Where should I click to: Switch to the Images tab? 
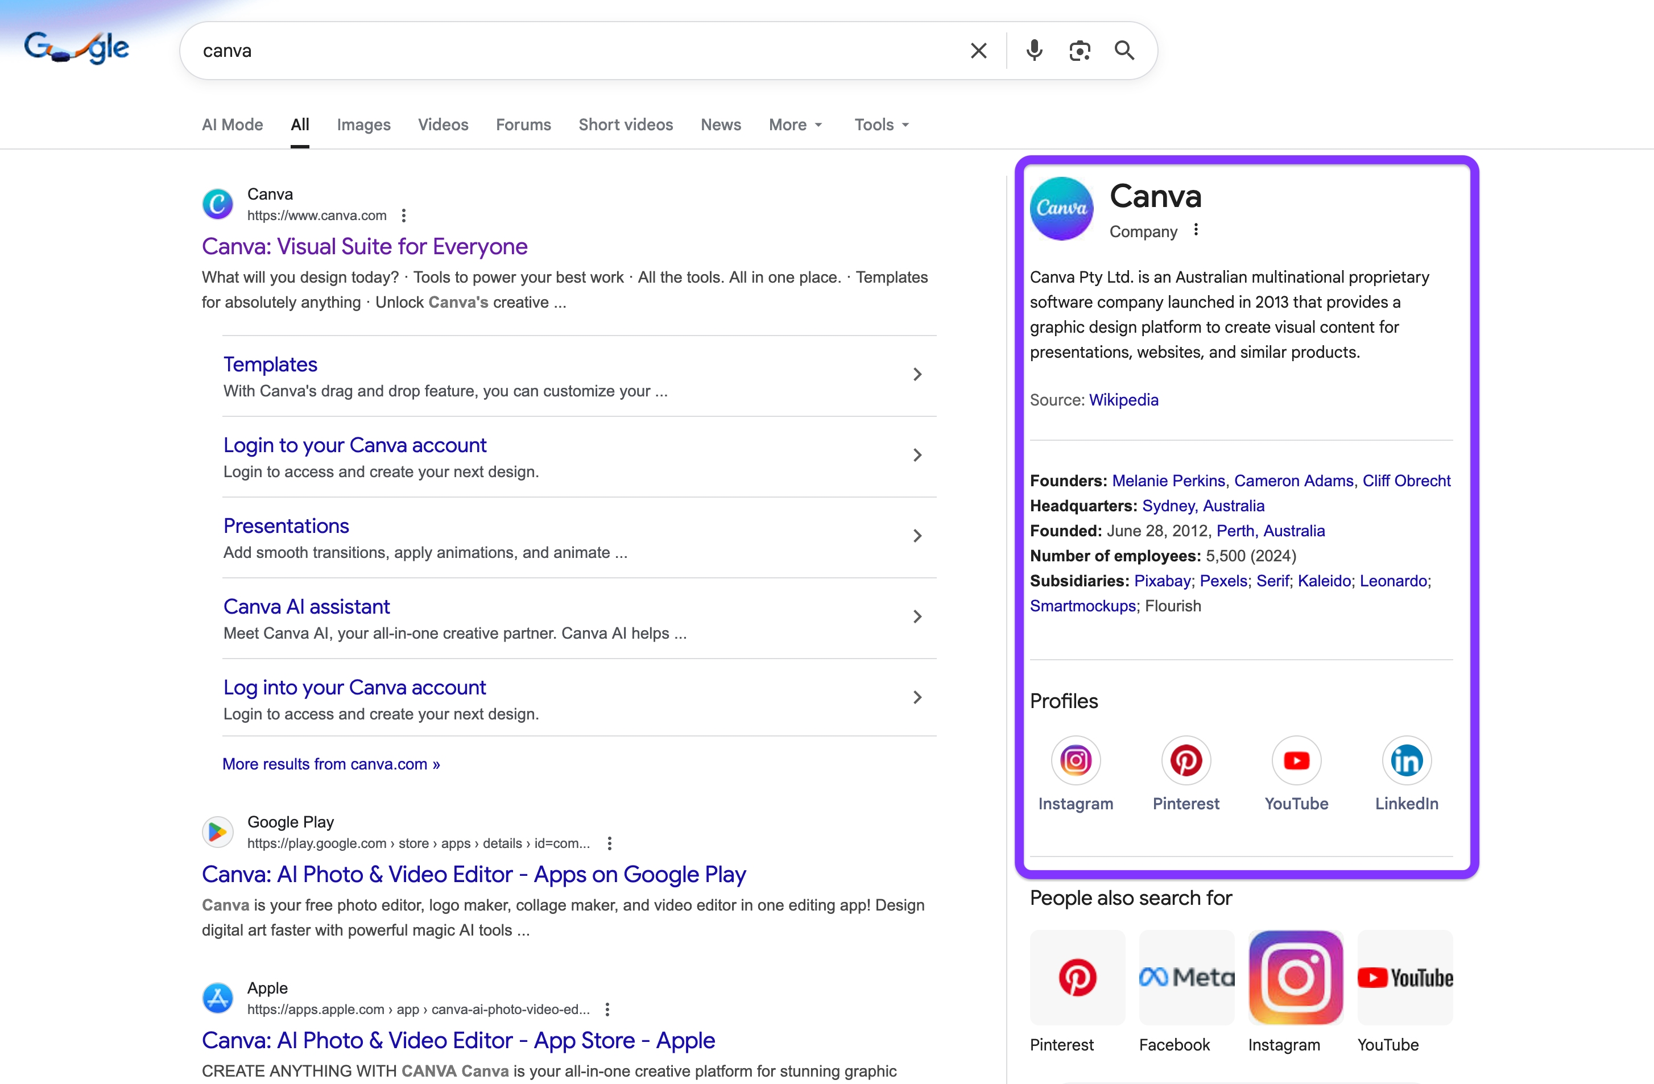click(x=363, y=125)
